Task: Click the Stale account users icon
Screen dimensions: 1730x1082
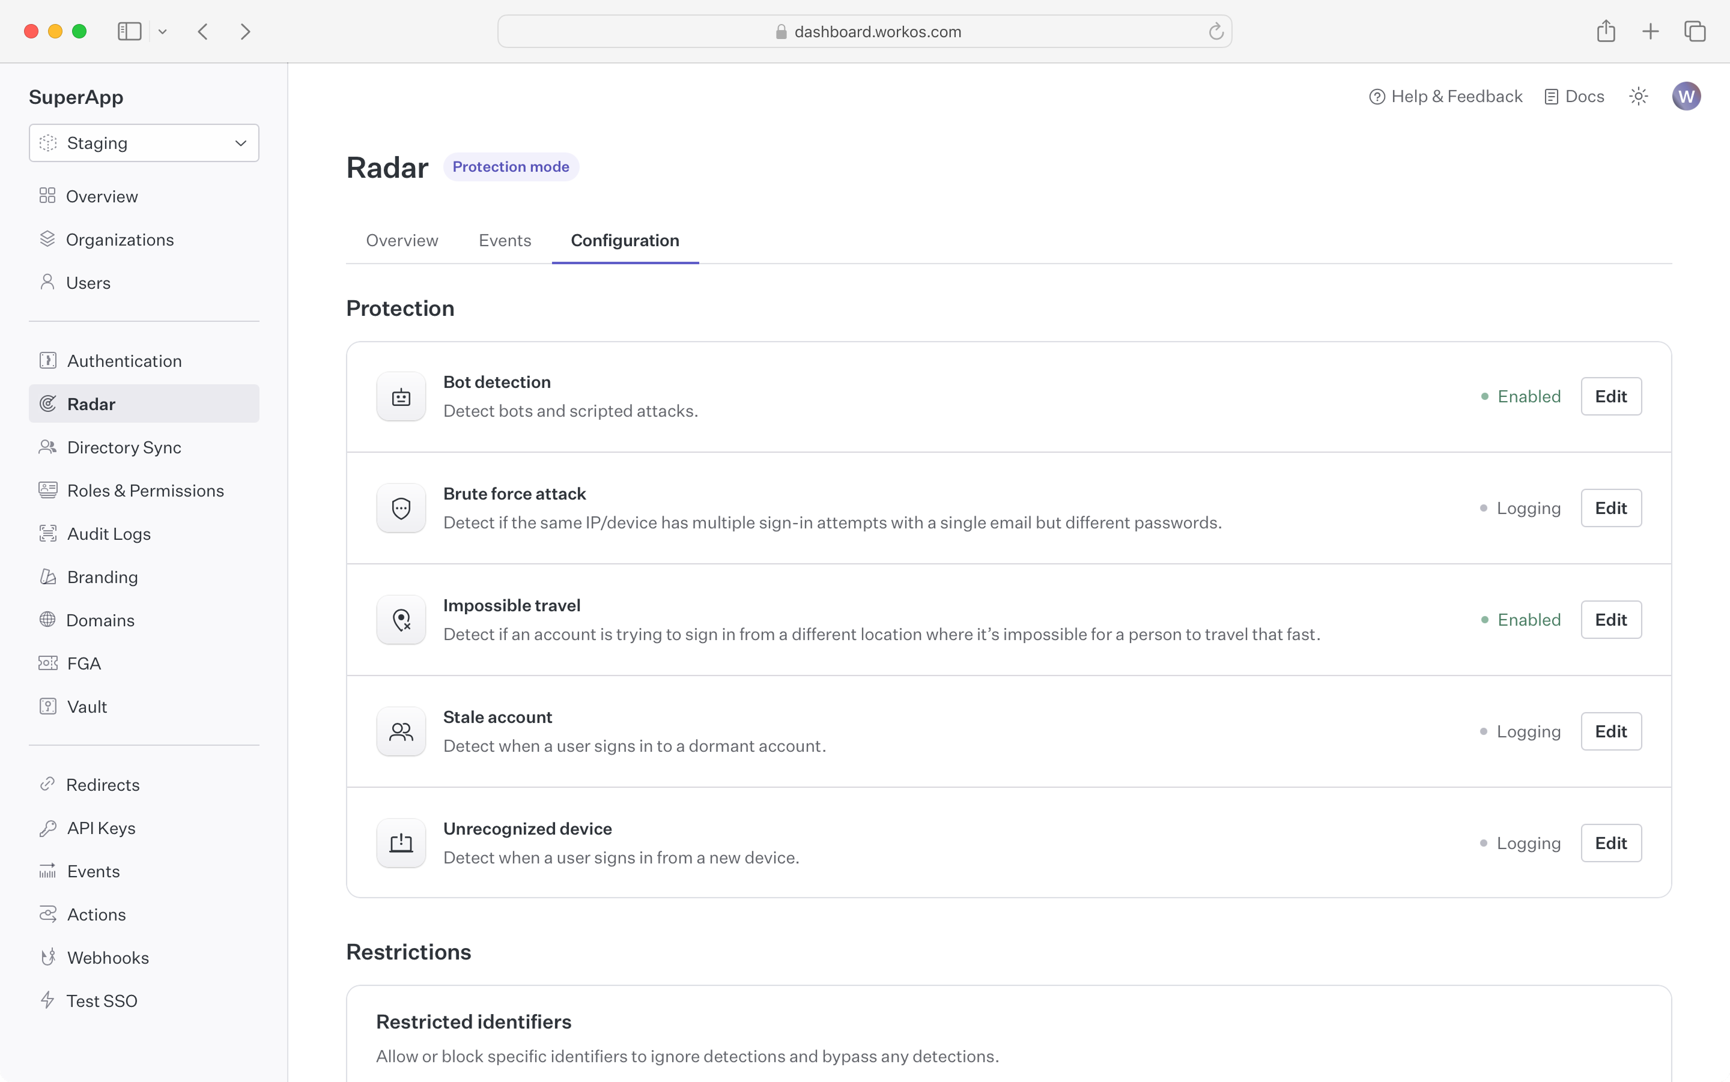Action: point(401,732)
